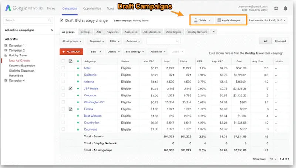Collapse the sidebar with double-chevron icon
Image resolution: width=296 pixels, height=168 pixels.
tap(52, 30)
